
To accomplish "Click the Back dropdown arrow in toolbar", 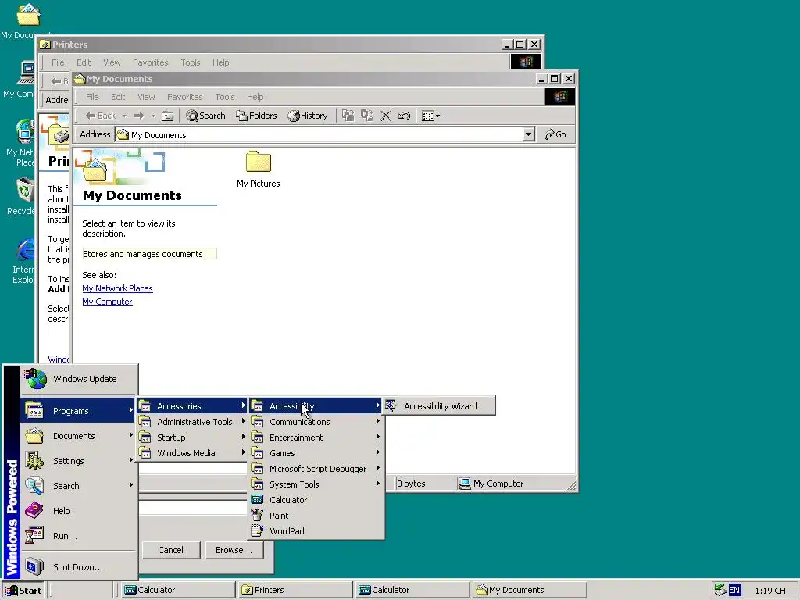I will pos(124,116).
